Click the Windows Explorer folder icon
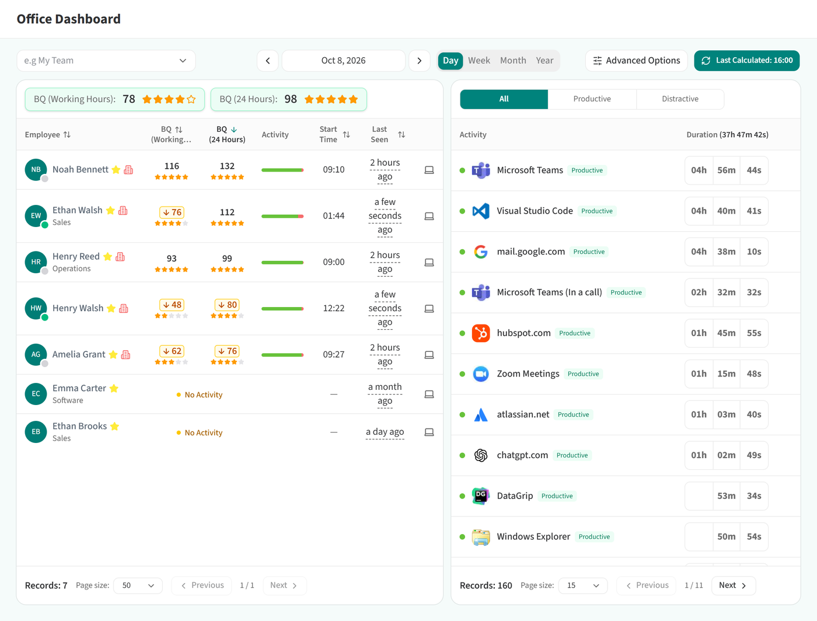The width and height of the screenshot is (817, 621). (481, 537)
